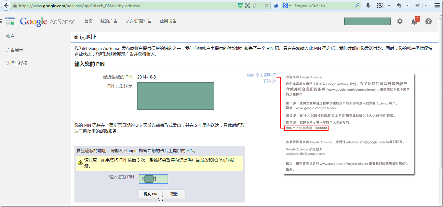The width and height of the screenshot is (443, 207).
Task: Expand the undo arrow dropdown
Action: click(407, 6)
